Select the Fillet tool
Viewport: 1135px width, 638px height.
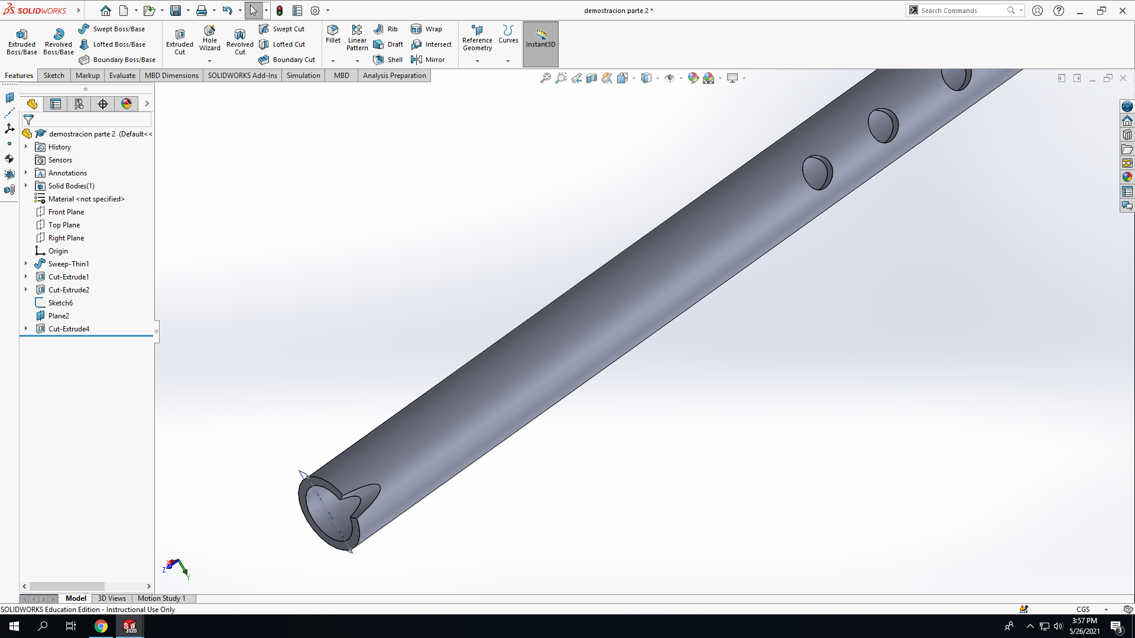point(333,34)
